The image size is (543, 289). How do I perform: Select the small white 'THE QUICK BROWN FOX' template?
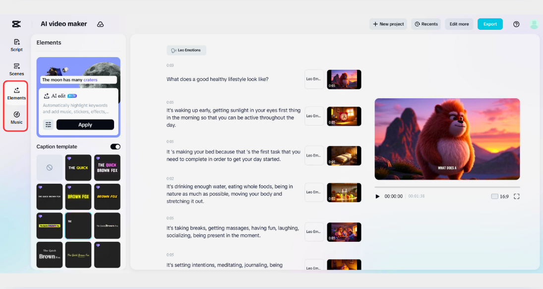coord(50,197)
